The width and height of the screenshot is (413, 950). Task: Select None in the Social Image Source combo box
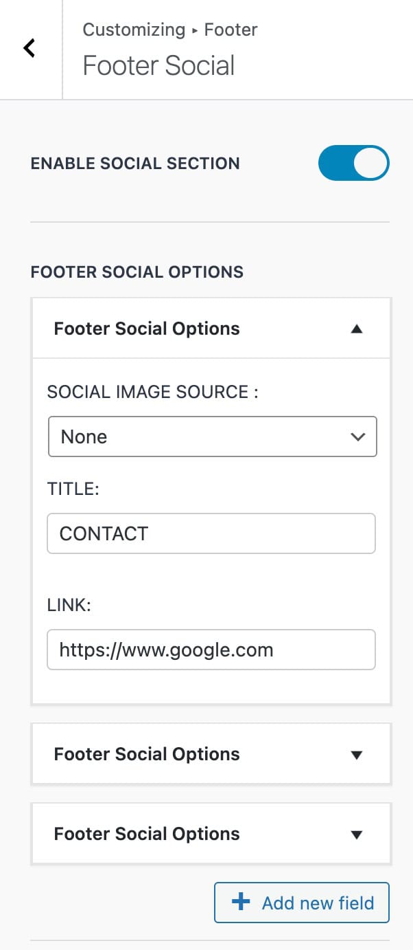pos(211,437)
